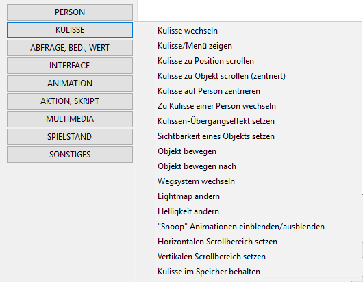
Task: Choose Kulissen-Übergangseffekt setzen
Action: tap(248, 121)
